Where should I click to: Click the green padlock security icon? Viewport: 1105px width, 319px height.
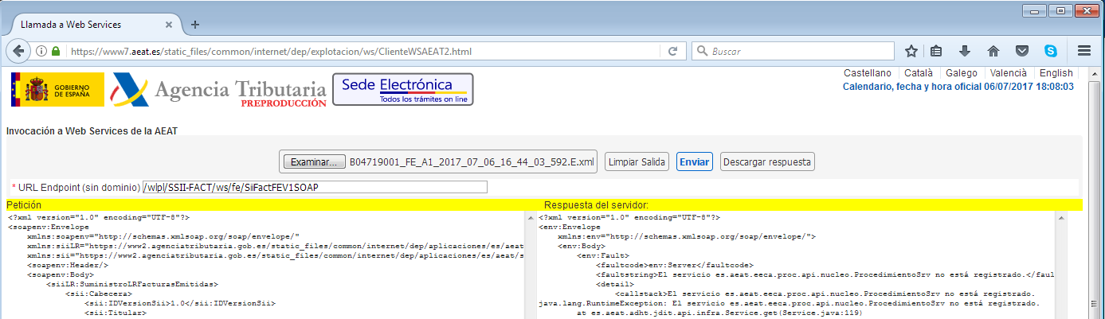tap(56, 51)
